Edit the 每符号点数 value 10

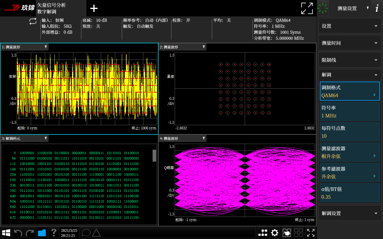click(x=350, y=132)
